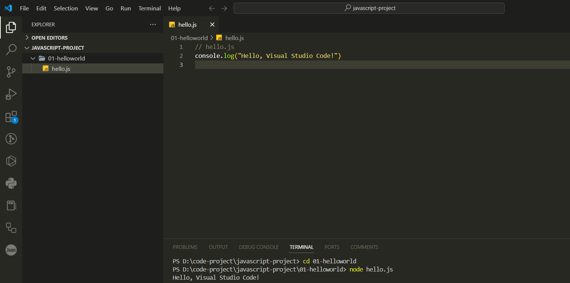
Task: Open the Search view icon
Action: [11, 49]
